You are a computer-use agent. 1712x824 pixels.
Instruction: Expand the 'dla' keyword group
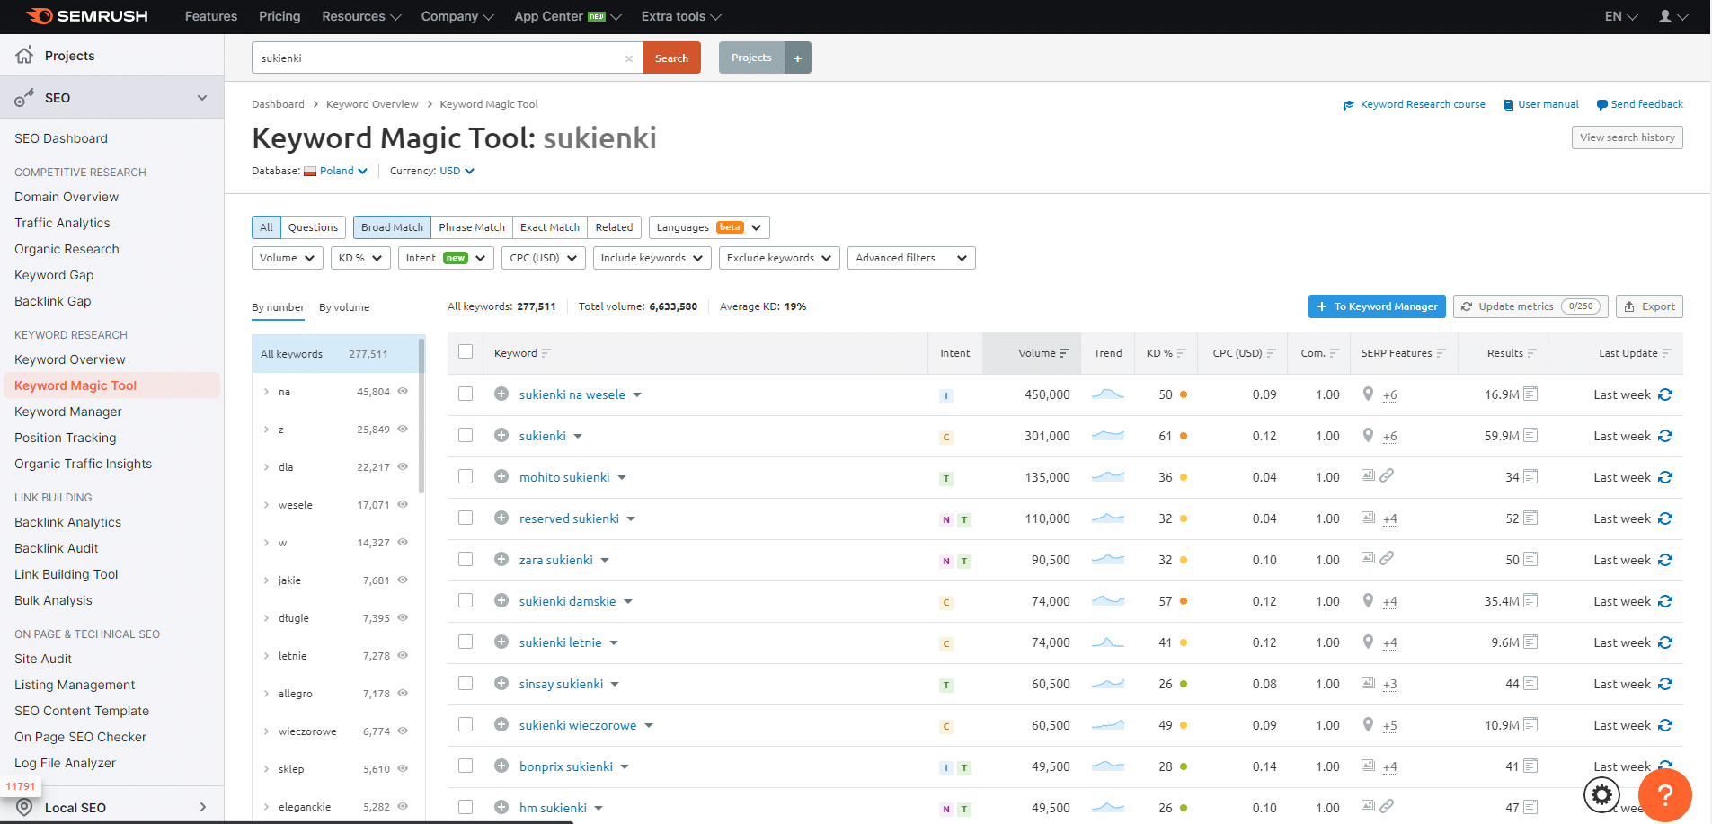(x=267, y=467)
